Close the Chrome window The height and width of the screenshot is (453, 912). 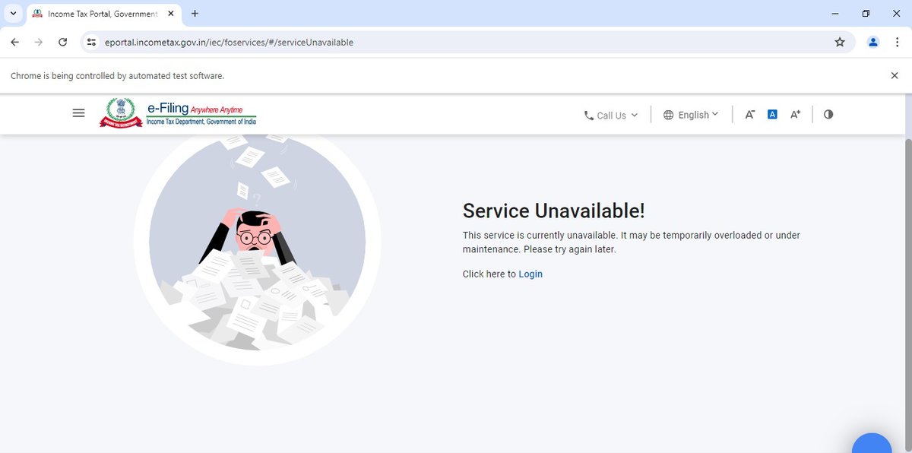tap(898, 13)
